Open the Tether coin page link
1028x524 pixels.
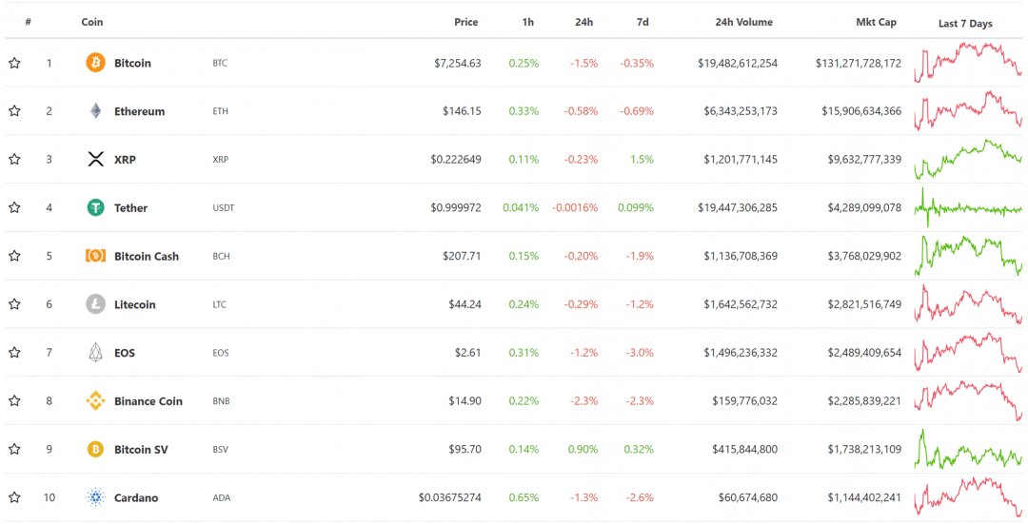[x=131, y=207]
